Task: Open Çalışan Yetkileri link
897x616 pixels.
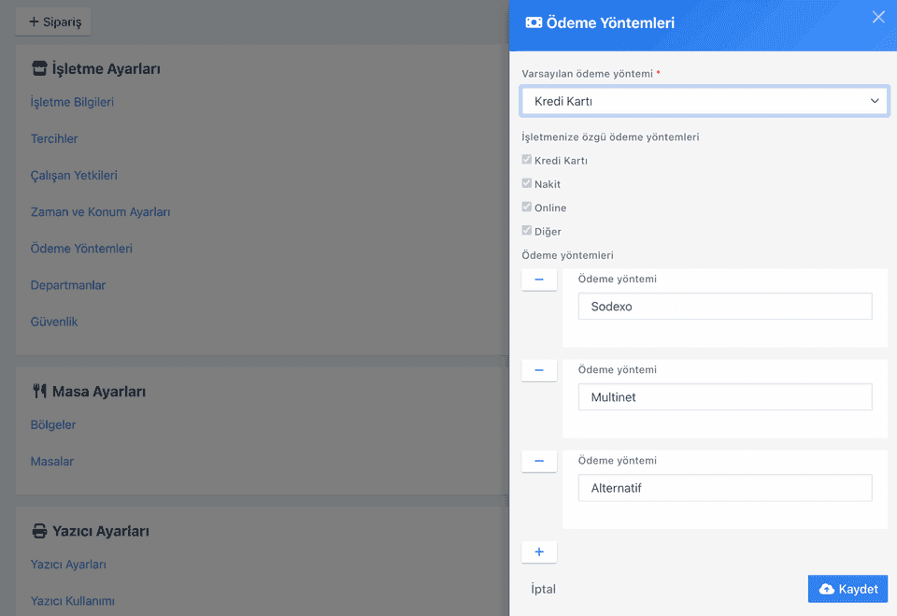Action: (74, 175)
